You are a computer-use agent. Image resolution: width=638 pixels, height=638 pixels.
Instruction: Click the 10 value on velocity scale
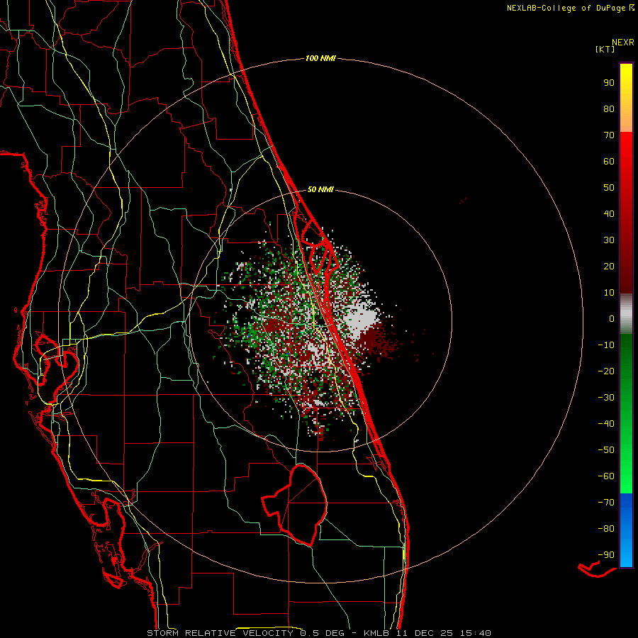click(x=609, y=293)
